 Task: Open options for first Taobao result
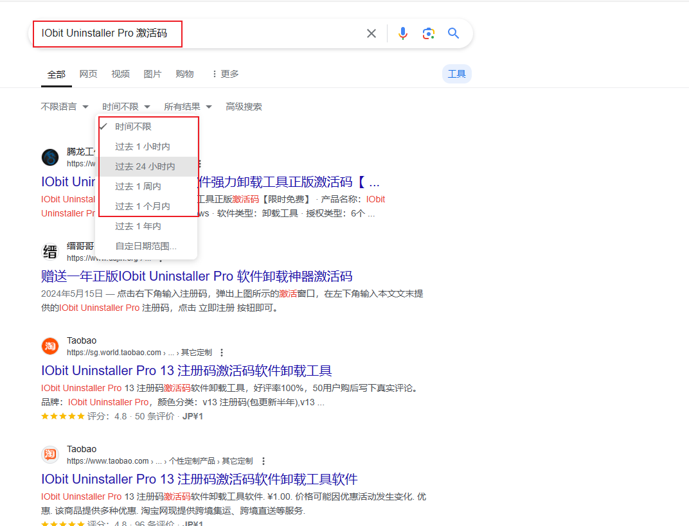[x=222, y=353]
